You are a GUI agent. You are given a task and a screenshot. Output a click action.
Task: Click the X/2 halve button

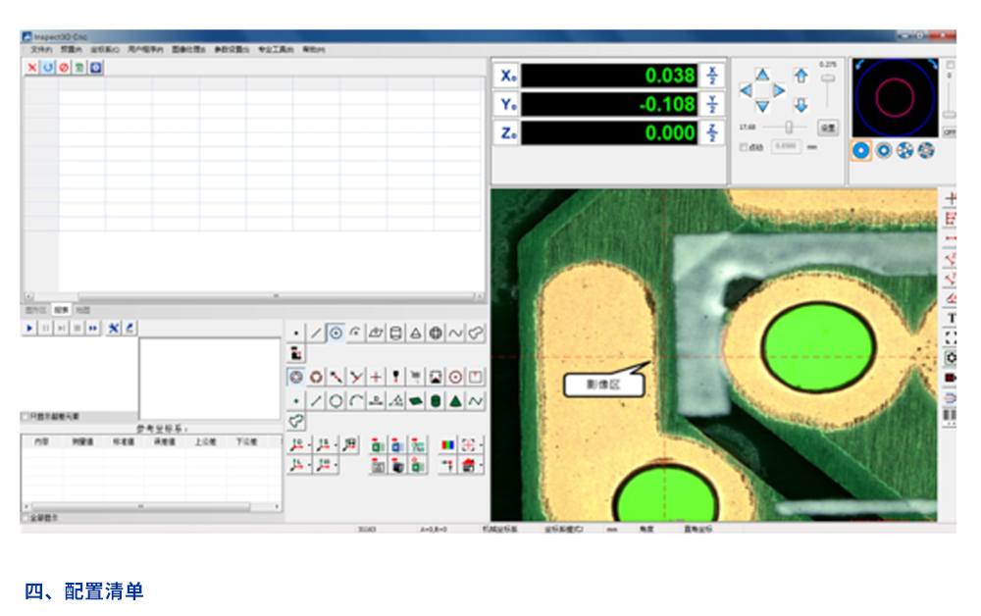pyautogui.click(x=711, y=77)
